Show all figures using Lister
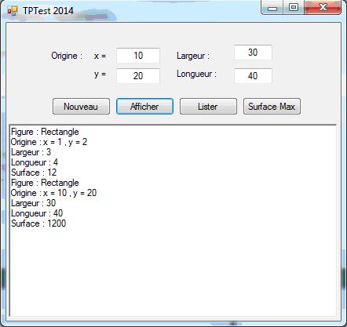The image size is (347, 327). [x=208, y=107]
